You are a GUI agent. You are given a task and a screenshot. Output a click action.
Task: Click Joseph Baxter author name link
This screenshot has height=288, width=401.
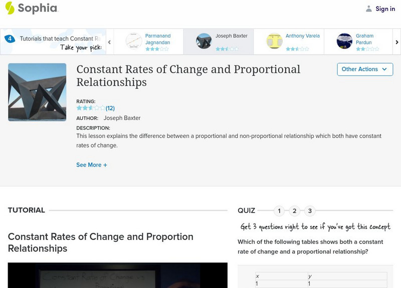click(122, 118)
